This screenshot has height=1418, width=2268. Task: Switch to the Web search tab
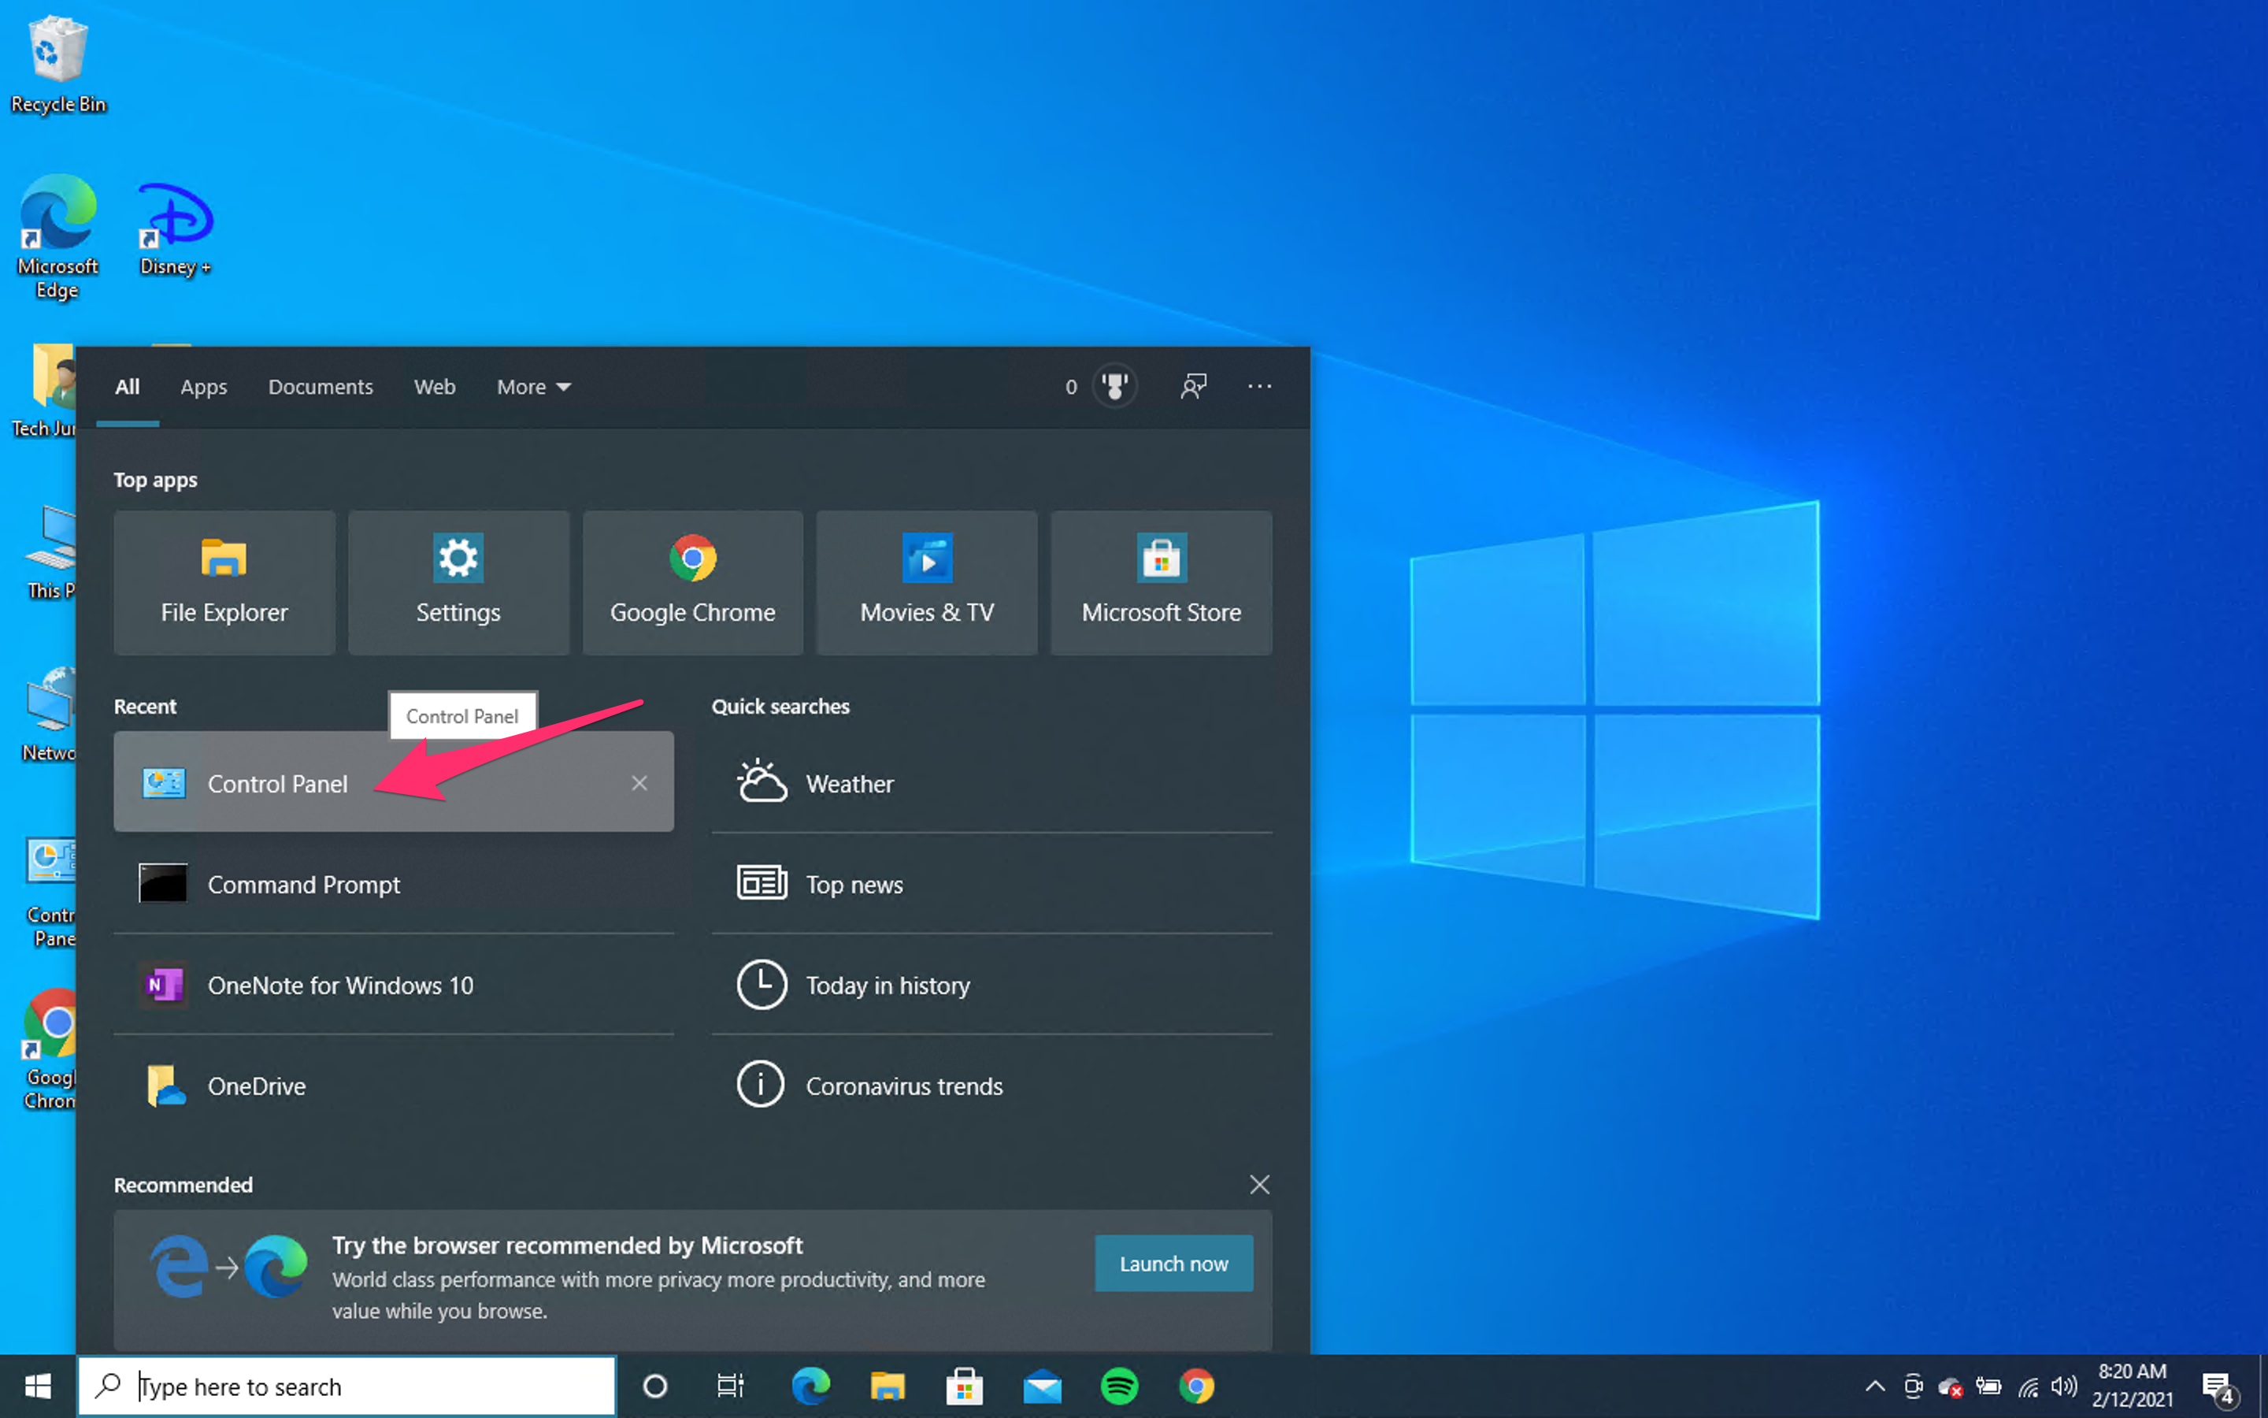pyautogui.click(x=434, y=386)
